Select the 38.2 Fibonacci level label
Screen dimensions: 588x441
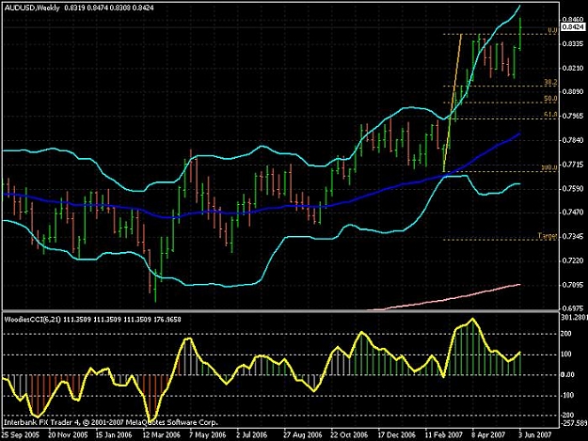pos(550,82)
